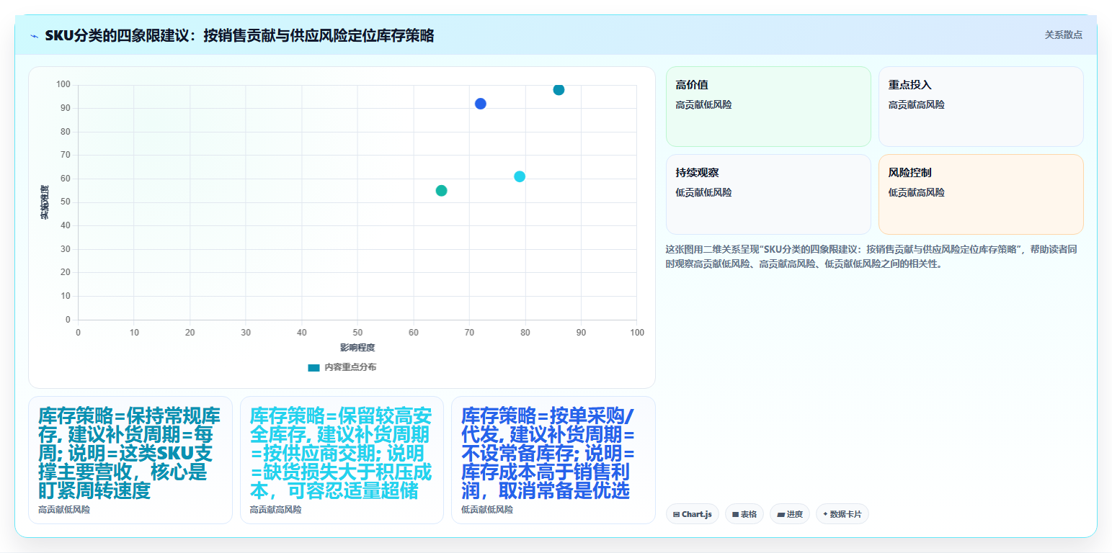Click the icon in the Chart.js tag
Viewport: 1112px width, 553px height.
tap(676, 515)
